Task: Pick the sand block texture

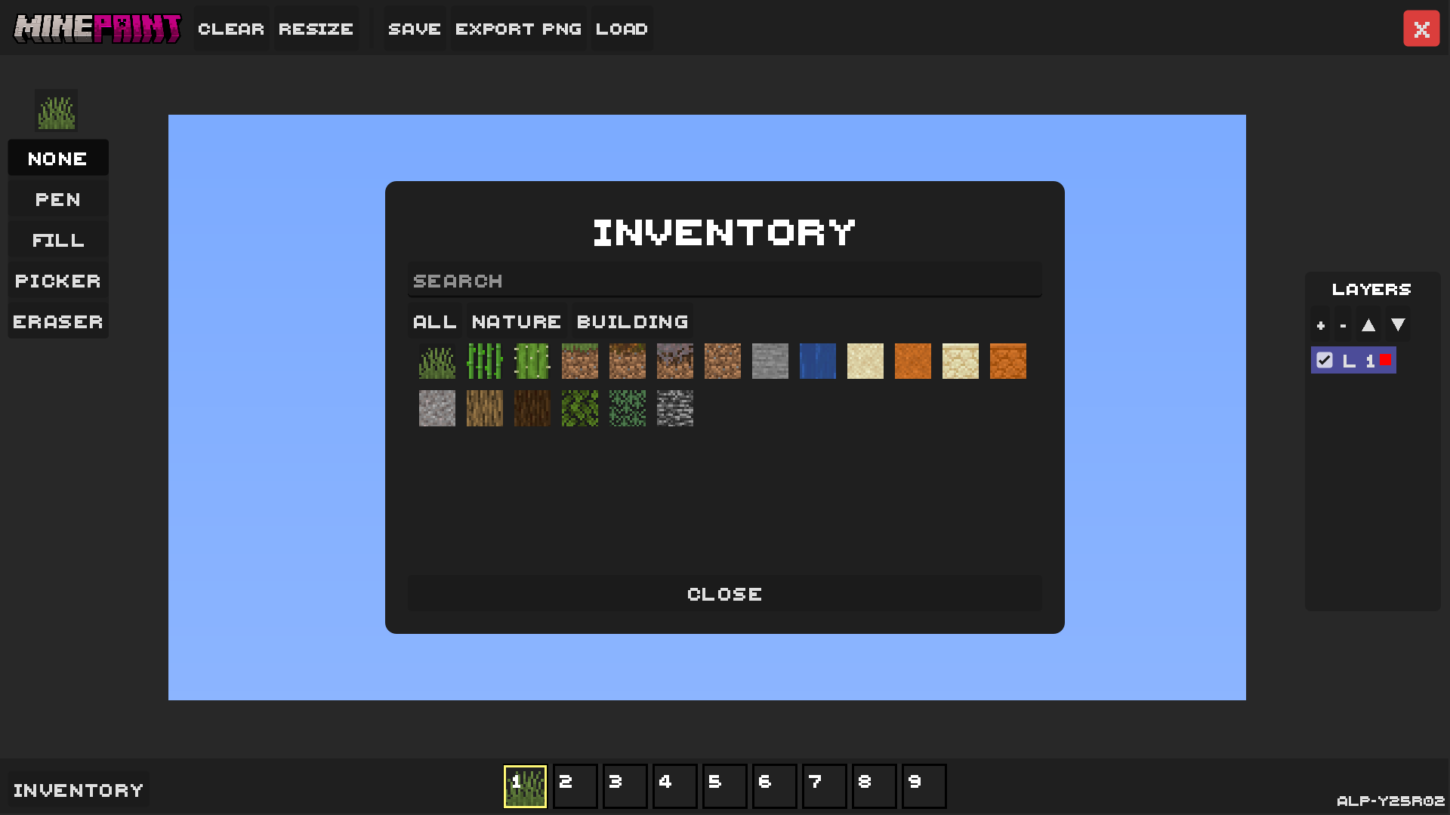Action: click(865, 361)
